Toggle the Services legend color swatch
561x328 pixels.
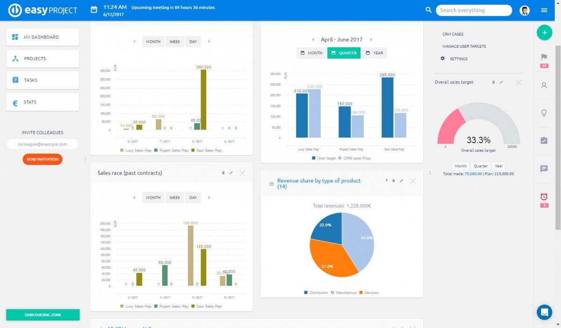point(361,293)
